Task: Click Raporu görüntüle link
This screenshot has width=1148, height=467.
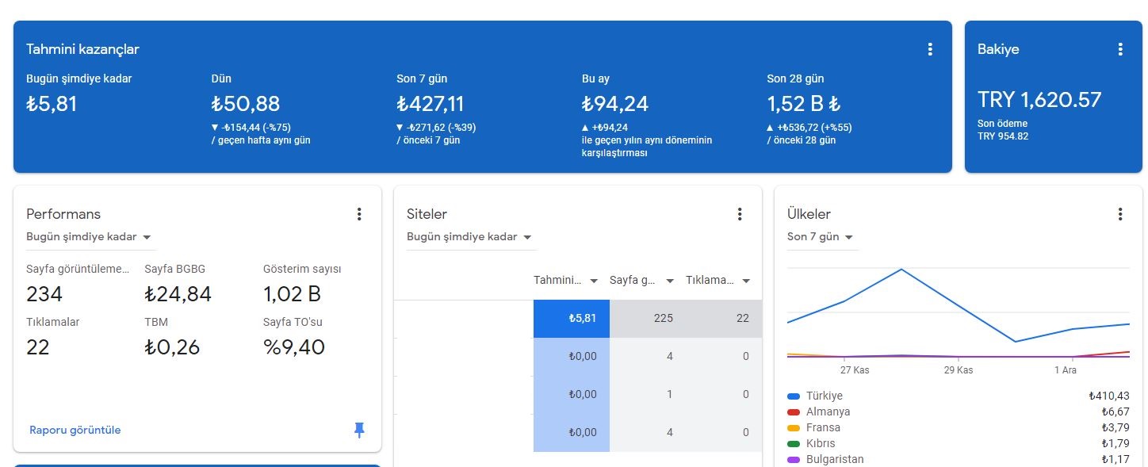Action: (75, 430)
